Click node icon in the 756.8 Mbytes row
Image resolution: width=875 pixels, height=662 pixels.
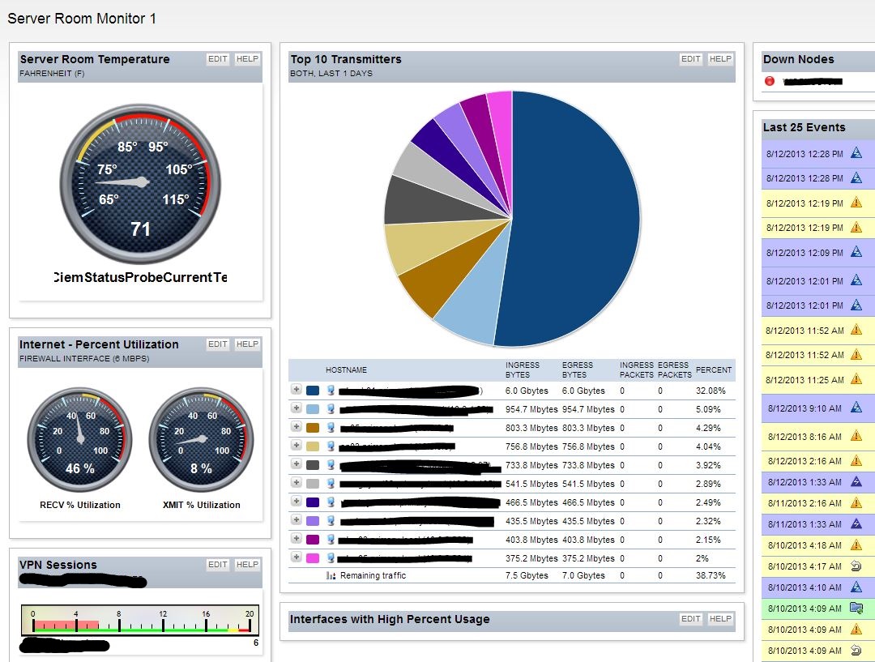[331, 446]
